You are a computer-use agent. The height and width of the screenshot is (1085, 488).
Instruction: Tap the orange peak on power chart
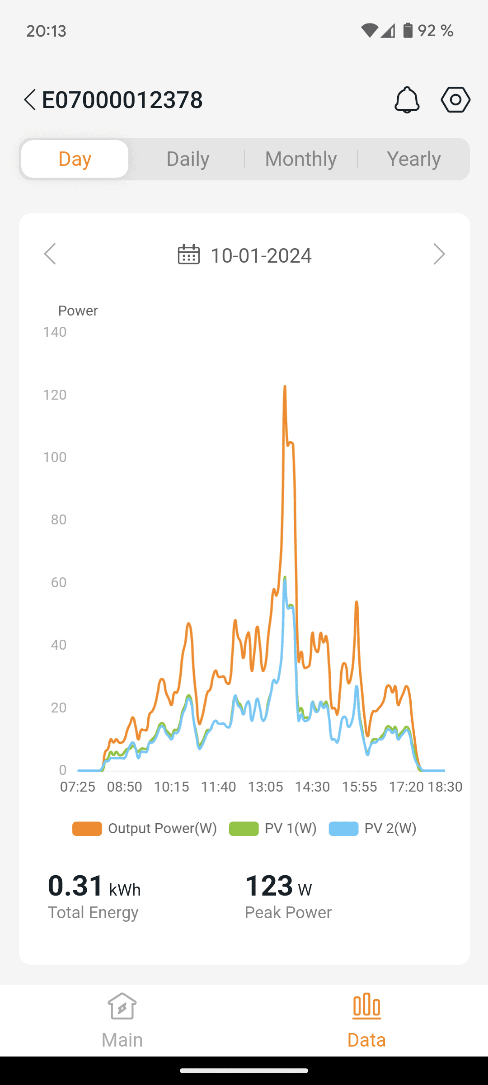[x=285, y=387]
